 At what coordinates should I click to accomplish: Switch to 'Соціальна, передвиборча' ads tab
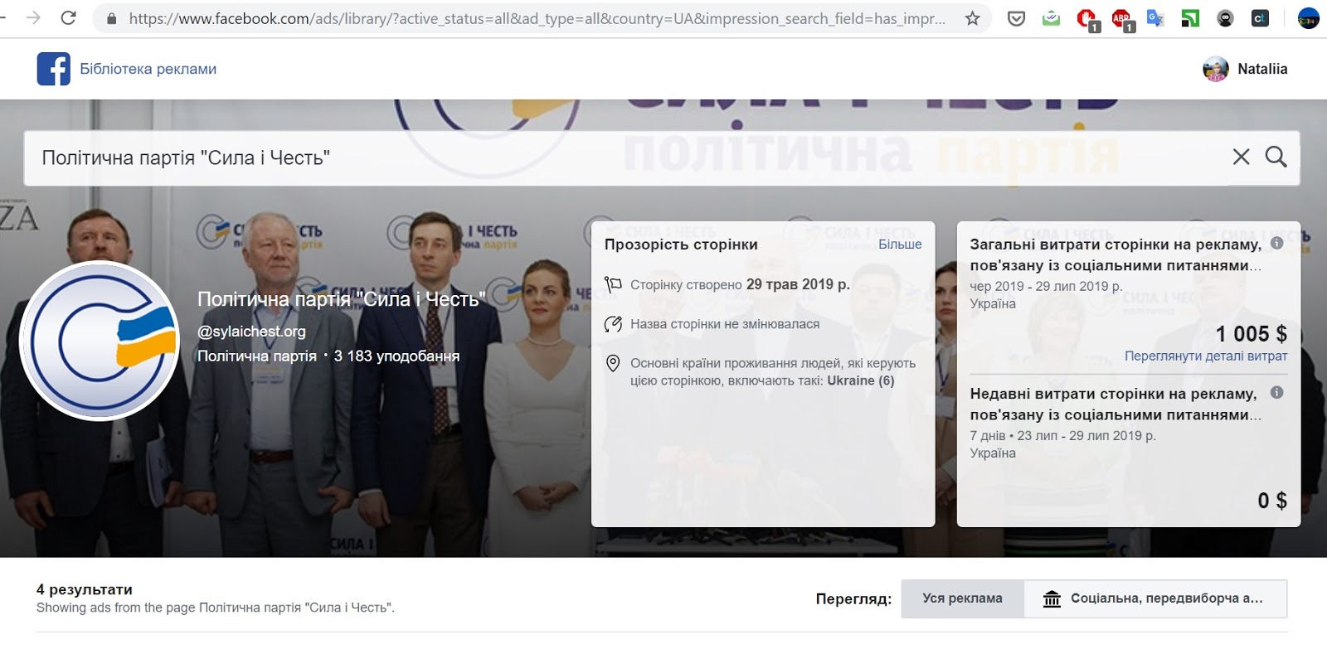pyautogui.click(x=1155, y=598)
